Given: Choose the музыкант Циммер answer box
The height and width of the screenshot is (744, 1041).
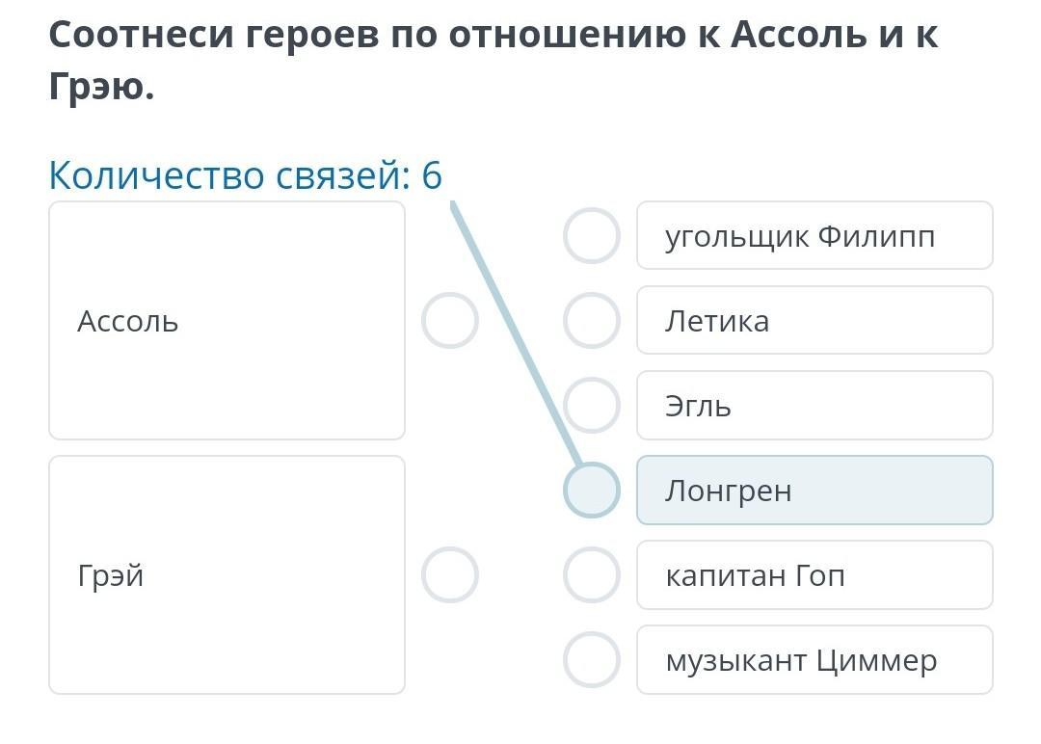Looking at the screenshot, I should pyautogui.click(x=814, y=660).
